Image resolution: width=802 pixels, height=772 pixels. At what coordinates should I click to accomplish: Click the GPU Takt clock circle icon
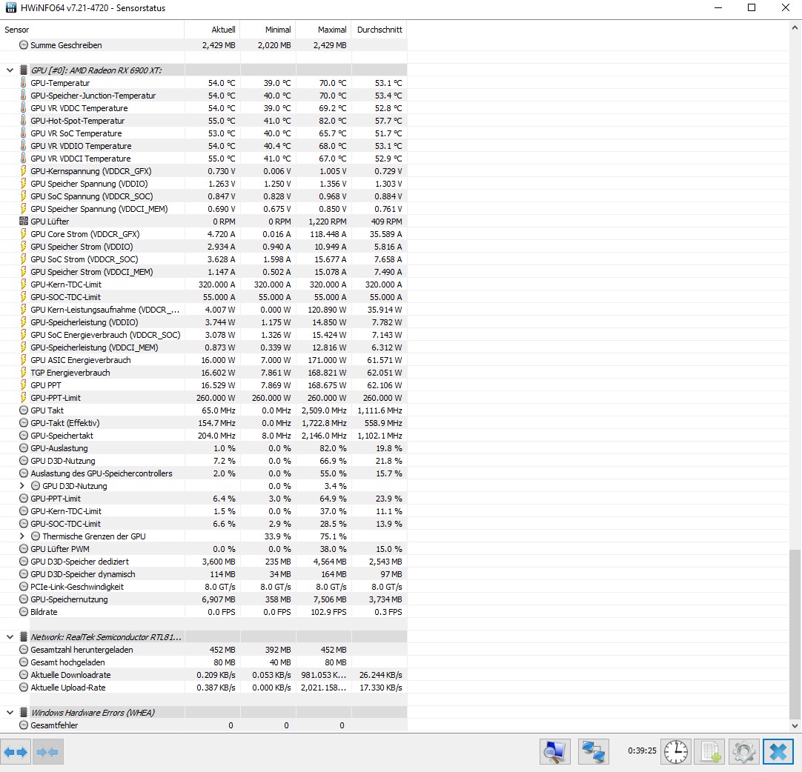click(x=24, y=410)
